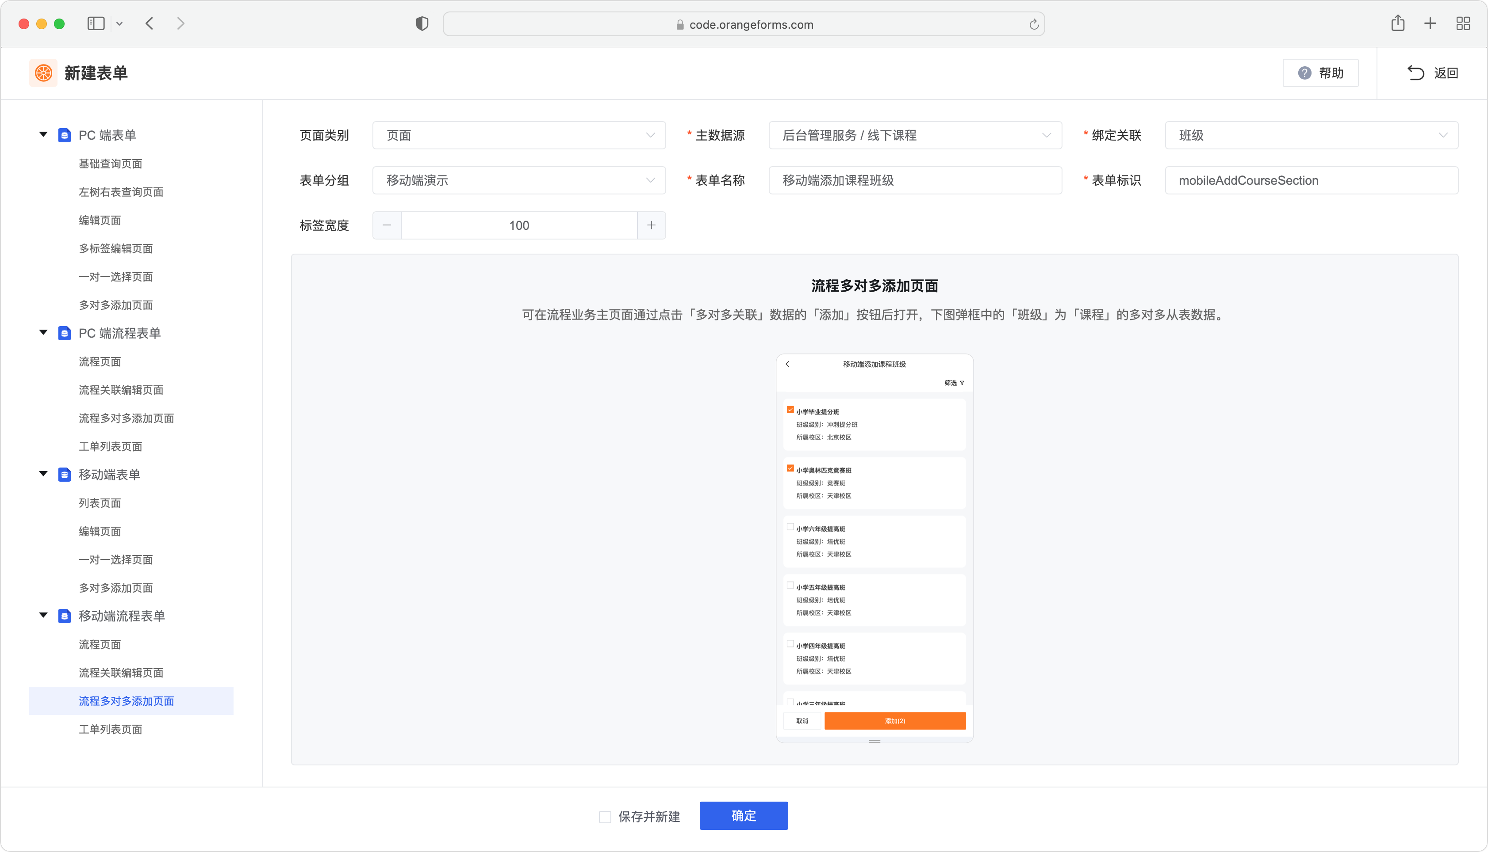Click 筛选 label in phone preview
This screenshot has width=1488, height=852.
click(x=951, y=383)
